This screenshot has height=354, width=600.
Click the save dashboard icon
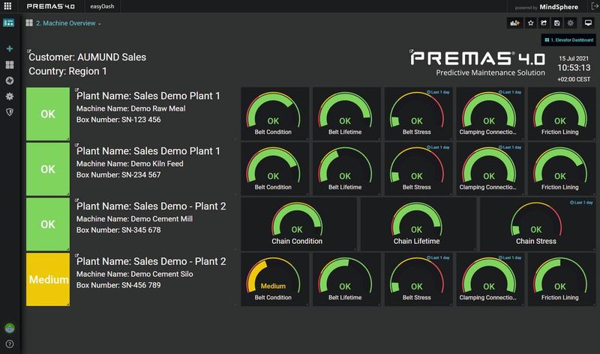click(x=557, y=23)
